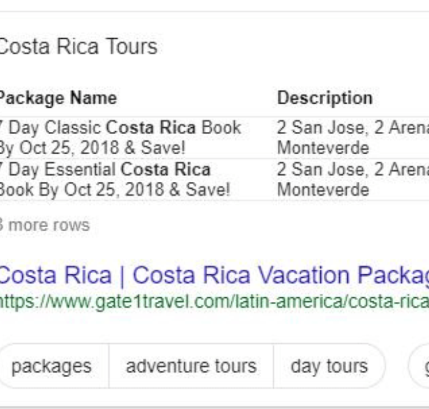Image resolution: width=429 pixels, height=409 pixels.
Task: Click the Essential row's Book By Oct 25 line
Action: click(114, 190)
